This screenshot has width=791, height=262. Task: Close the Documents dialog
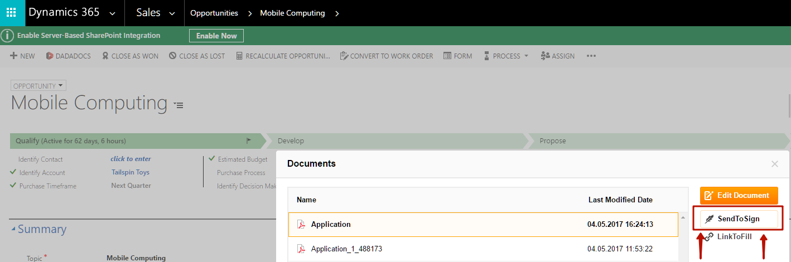tap(774, 164)
